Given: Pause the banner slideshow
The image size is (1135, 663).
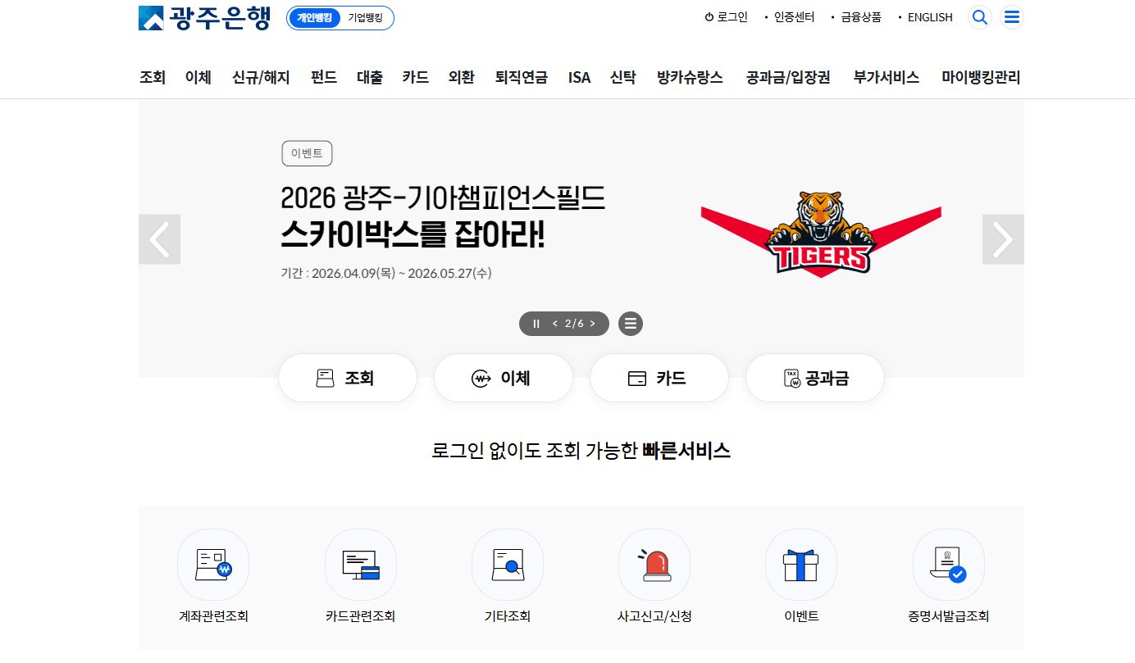Looking at the screenshot, I should 536,324.
